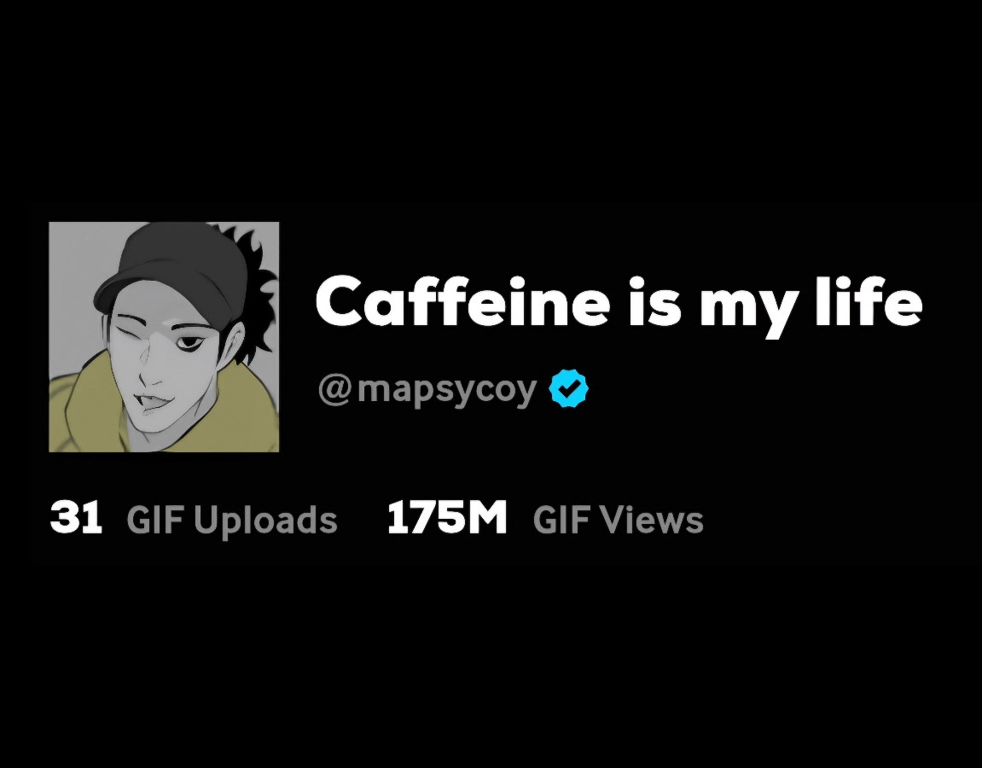The image size is (982, 768).
Task: Click the 31 GIF upload count
Action: pos(76,518)
